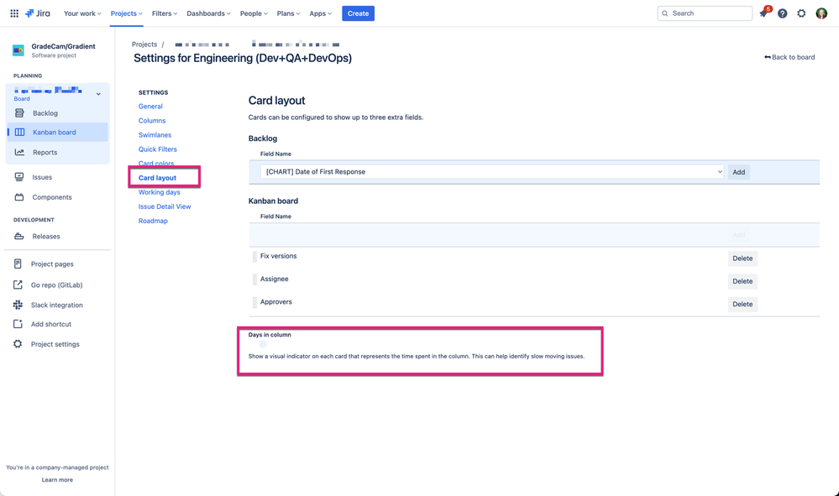Click the Project pages icon

tap(18, 264)
